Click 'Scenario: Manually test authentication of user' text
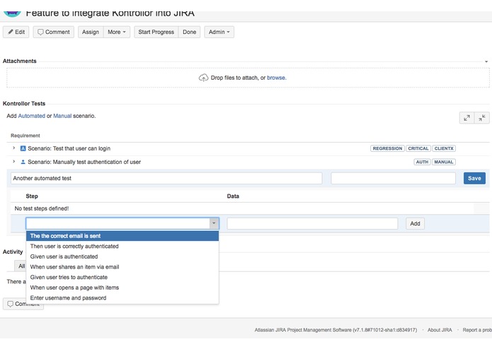 [x=84, y=162]
